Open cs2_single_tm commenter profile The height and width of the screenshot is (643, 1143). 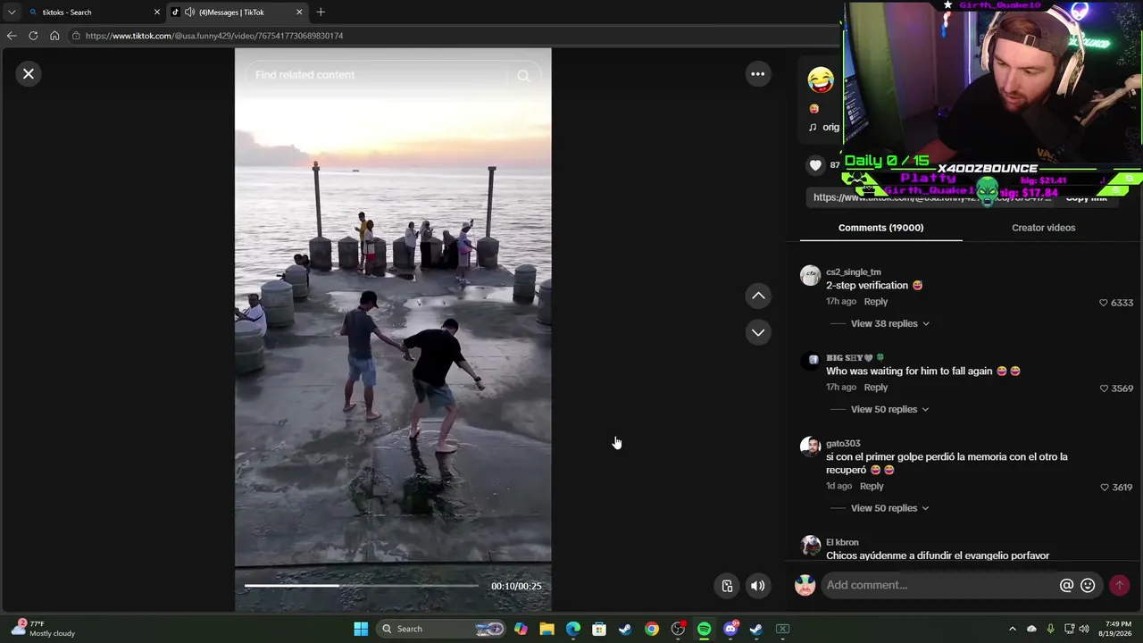853,271
